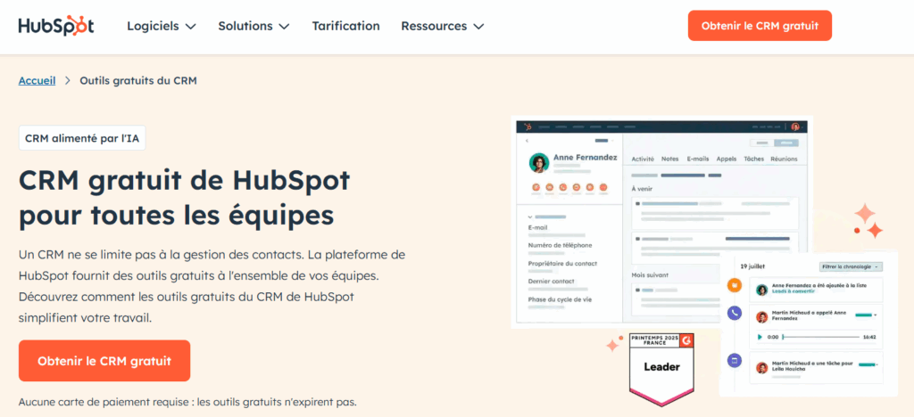914x417 pixels.
Task: Click the Propriétaire du contact property
Action: point(562,264)
